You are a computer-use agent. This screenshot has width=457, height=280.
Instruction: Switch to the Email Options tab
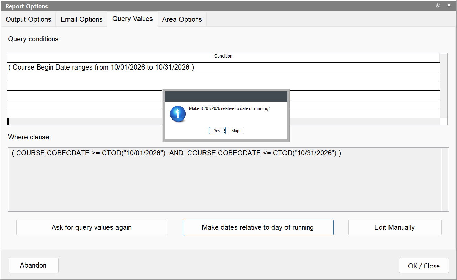[x=82, y=19]
